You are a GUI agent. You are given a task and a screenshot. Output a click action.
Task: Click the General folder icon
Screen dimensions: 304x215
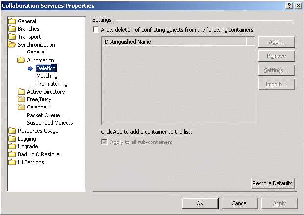pos(12,21)
